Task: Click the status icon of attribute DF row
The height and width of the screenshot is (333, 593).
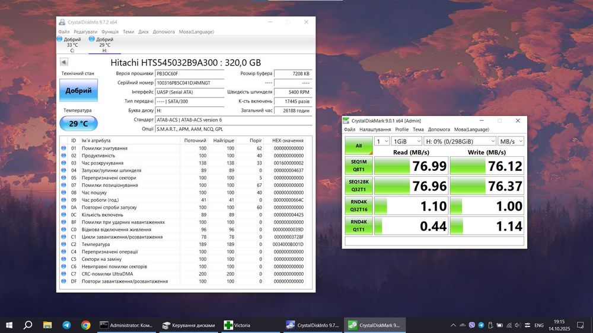Action: [63, 282]
